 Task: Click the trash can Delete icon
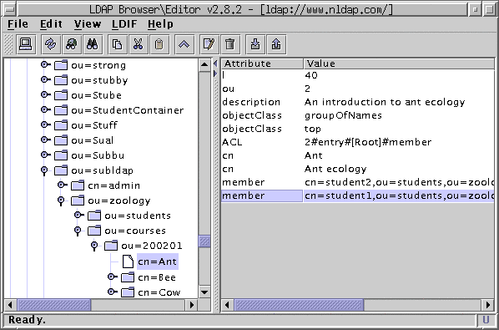pyautogui.click(x=230, y=44)
